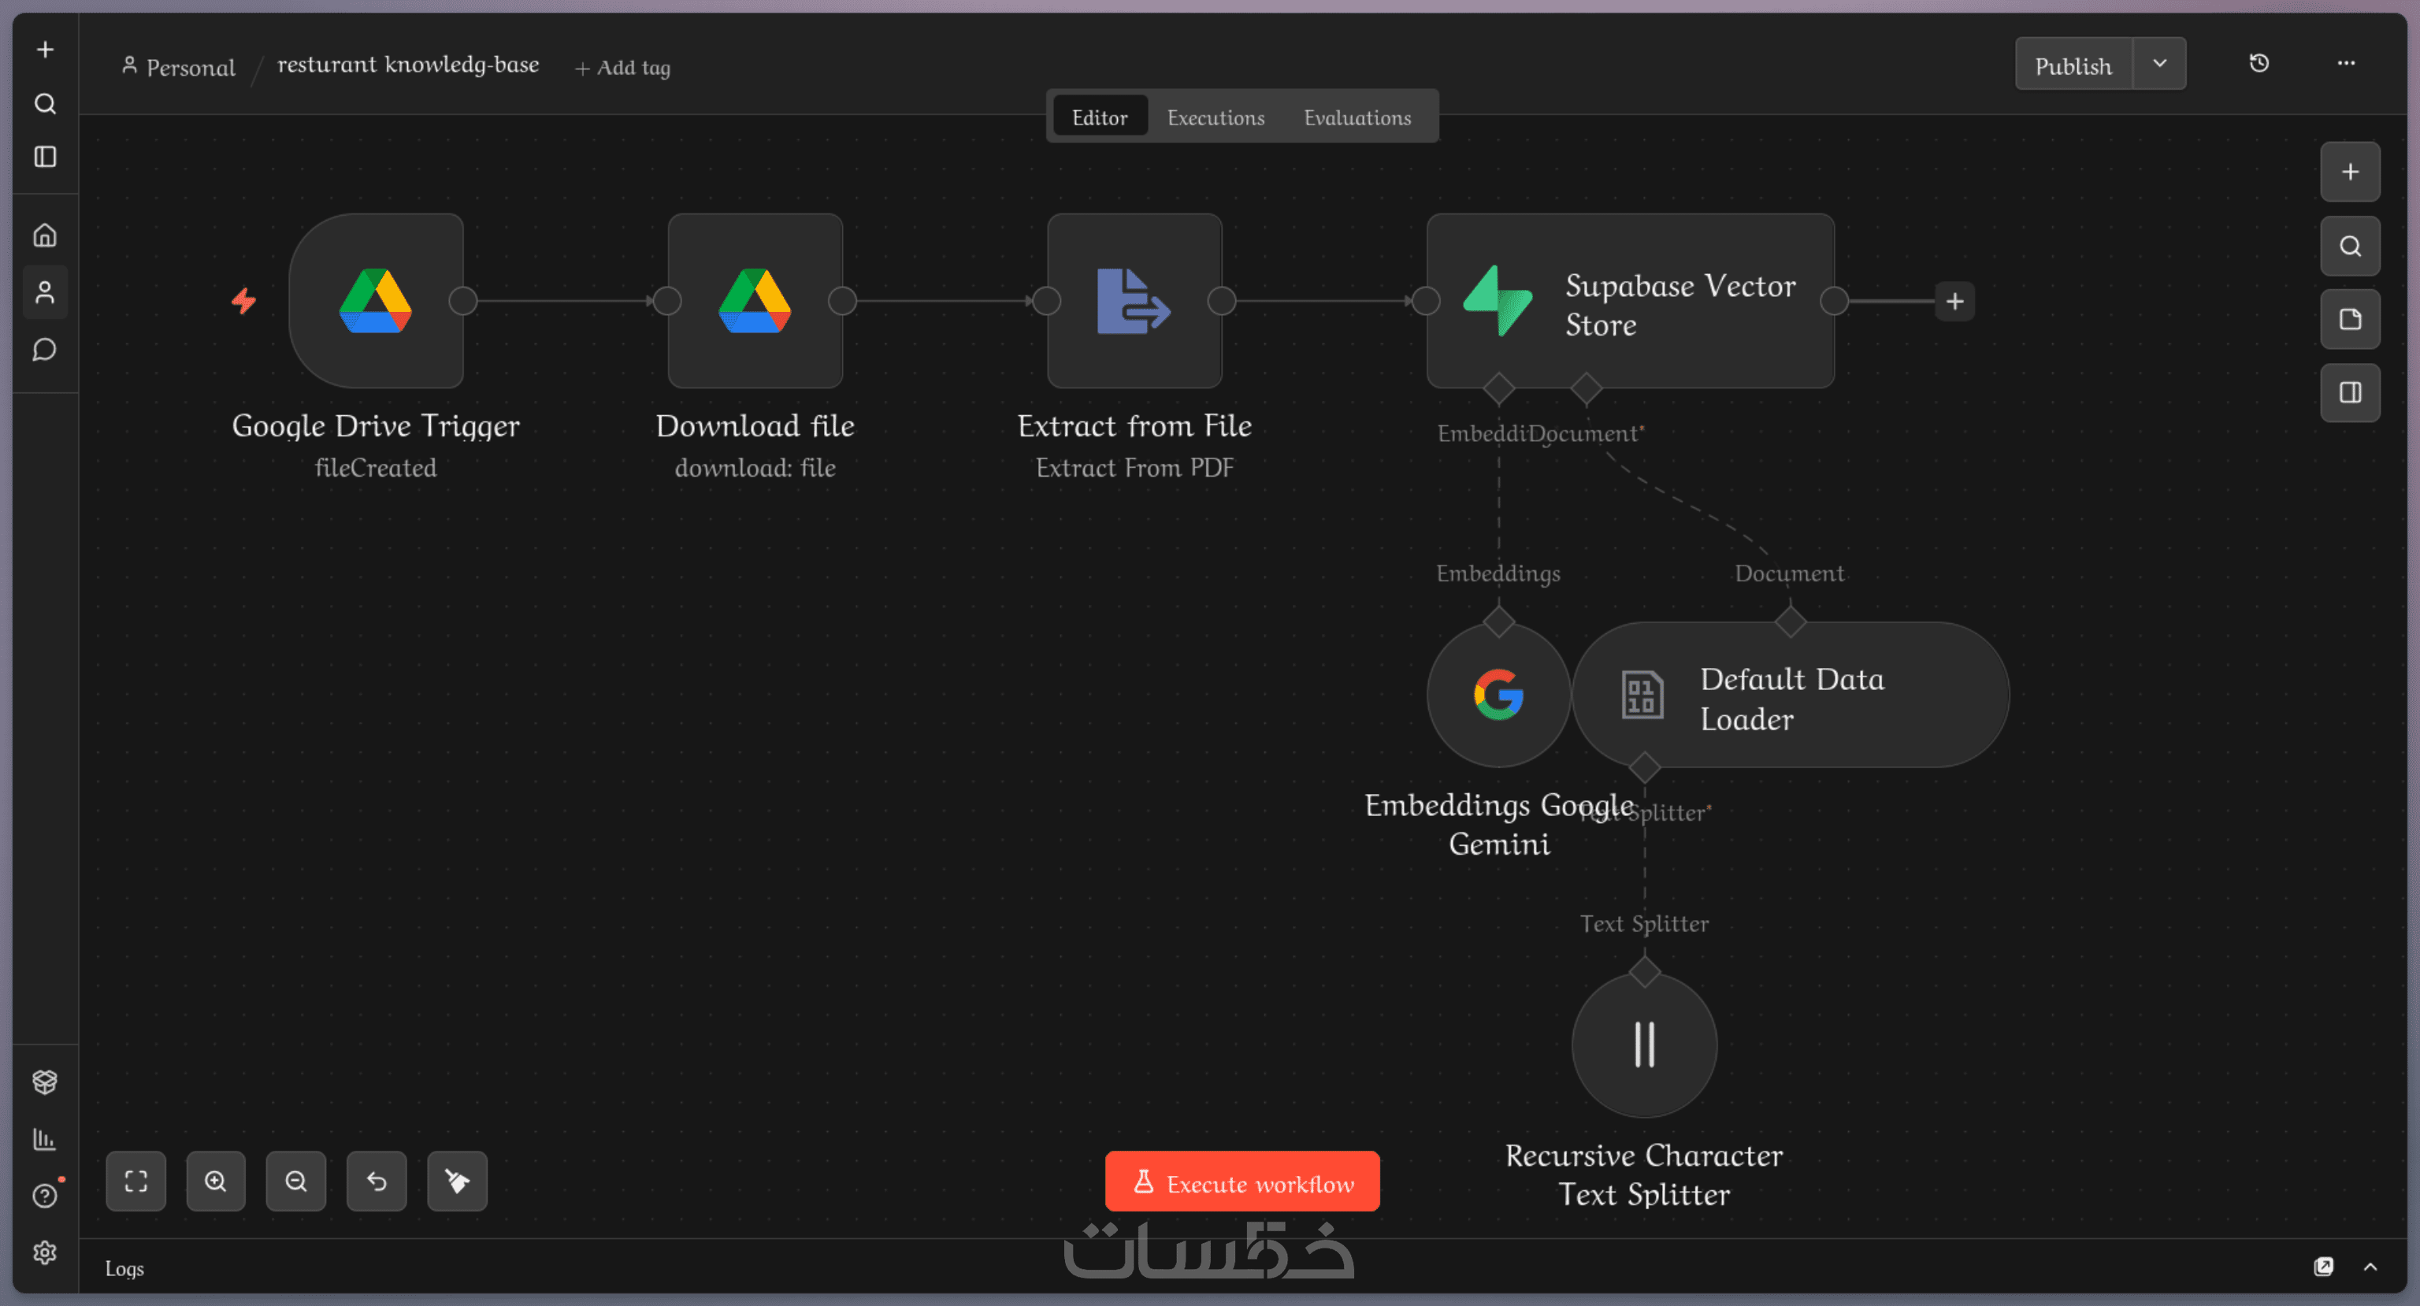
Task: Click the Execute workflow button
Action: (x=1241, y=1183)
